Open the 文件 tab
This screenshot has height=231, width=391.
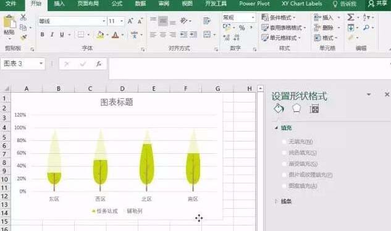coord(11,4)
